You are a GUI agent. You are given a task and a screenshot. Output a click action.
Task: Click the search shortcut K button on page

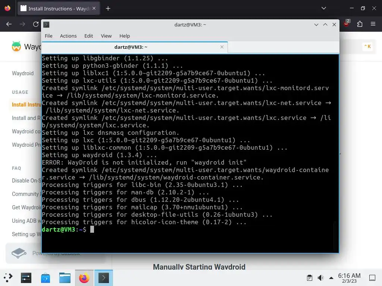367,47
